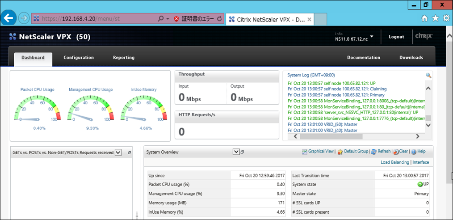Open the Documentation tab
The height and width of the screenshot is (220, 453).
click(x=364, y=58)
